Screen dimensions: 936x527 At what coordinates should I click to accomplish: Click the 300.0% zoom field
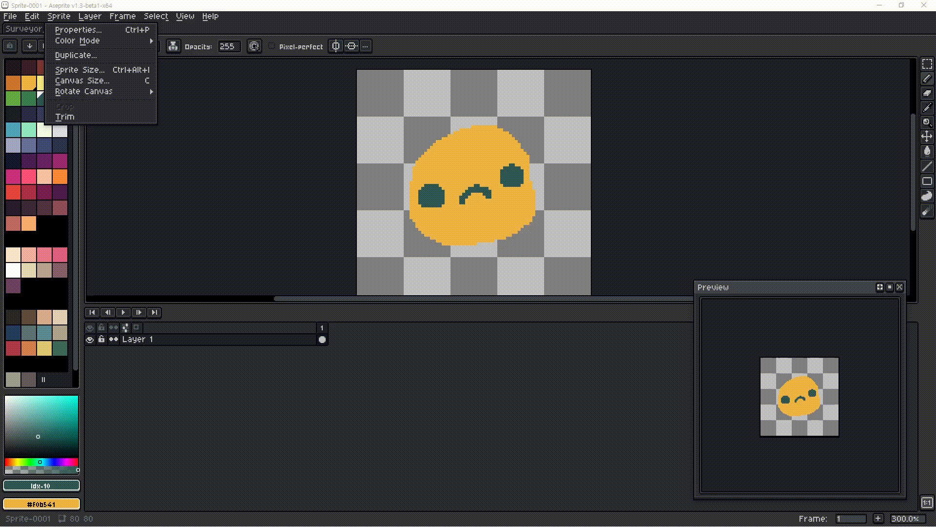(x=908, y=519)
